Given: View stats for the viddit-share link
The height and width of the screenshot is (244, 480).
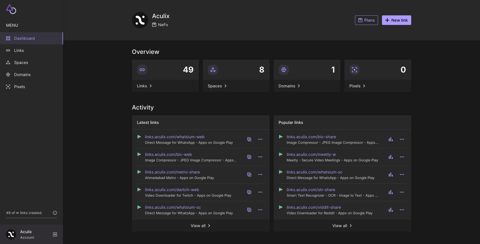Looking at the screenshot, I should pyautogui.click(x=391, y=210).
